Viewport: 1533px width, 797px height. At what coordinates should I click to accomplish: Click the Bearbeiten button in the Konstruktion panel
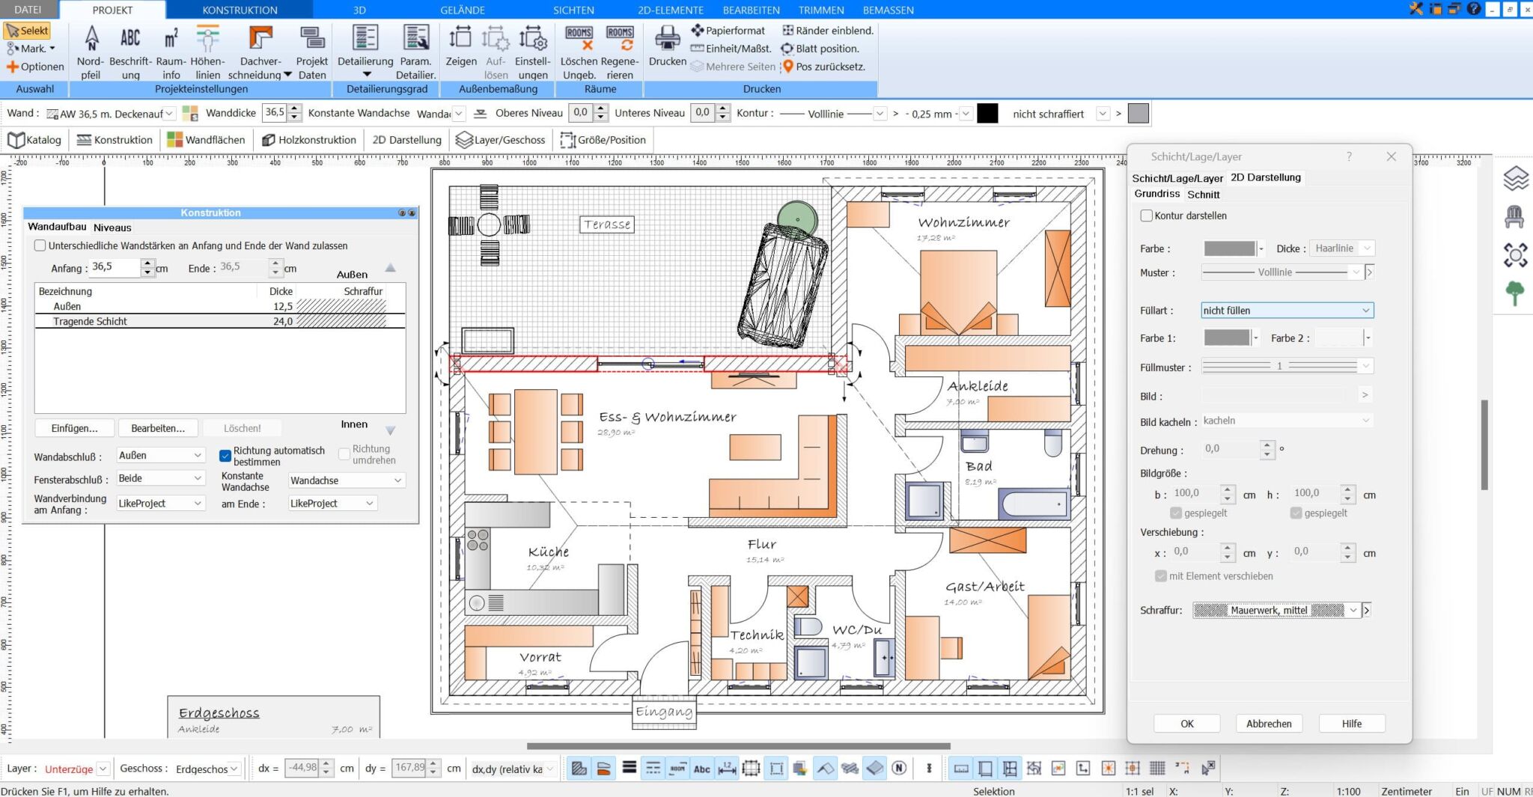pyautogui.click(x=157, y=427)
